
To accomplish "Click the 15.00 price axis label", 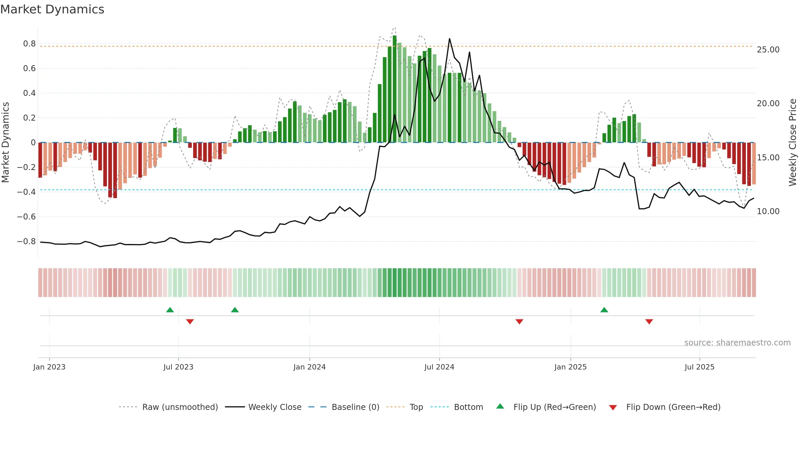I will click(x=768, y=158).
